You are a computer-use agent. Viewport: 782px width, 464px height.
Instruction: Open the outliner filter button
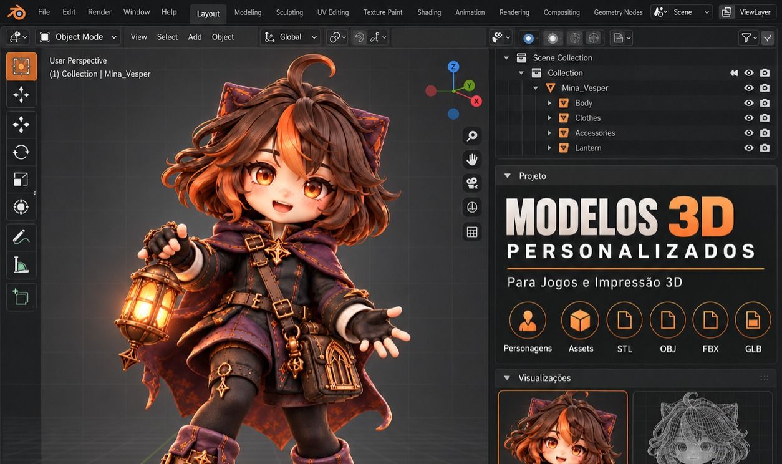point(748,38)
